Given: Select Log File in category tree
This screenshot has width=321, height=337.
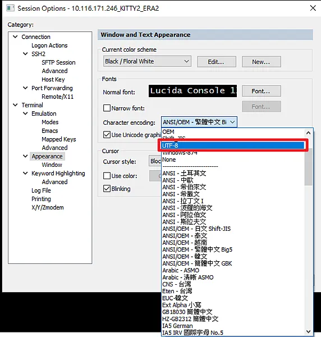Looking at the screenshot, I should point(41,190).
